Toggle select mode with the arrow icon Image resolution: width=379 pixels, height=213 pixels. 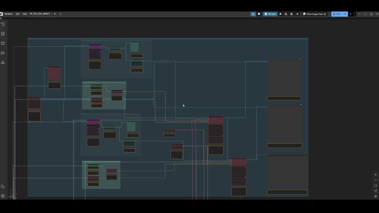375,191
